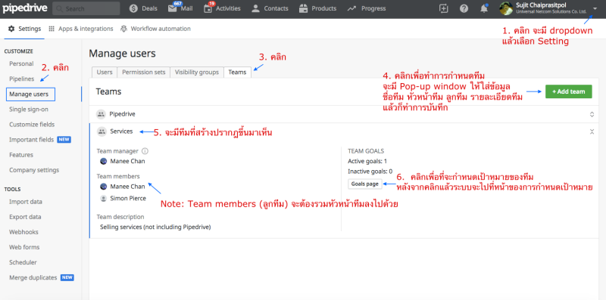The image size is (606, 300).
Task: Switch to the Teams tab
Action: pos(237,72)
